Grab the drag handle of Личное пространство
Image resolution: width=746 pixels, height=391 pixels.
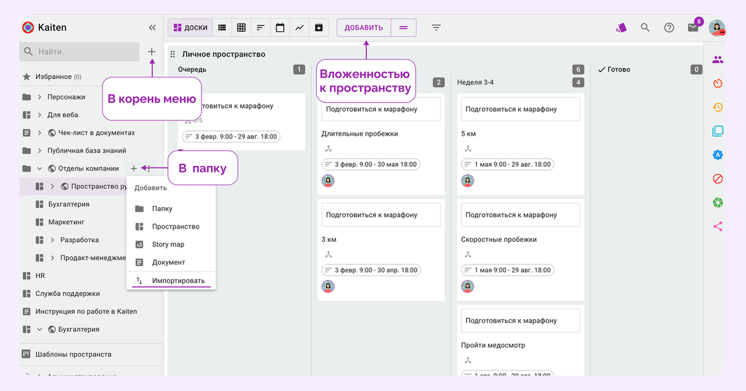173,55
